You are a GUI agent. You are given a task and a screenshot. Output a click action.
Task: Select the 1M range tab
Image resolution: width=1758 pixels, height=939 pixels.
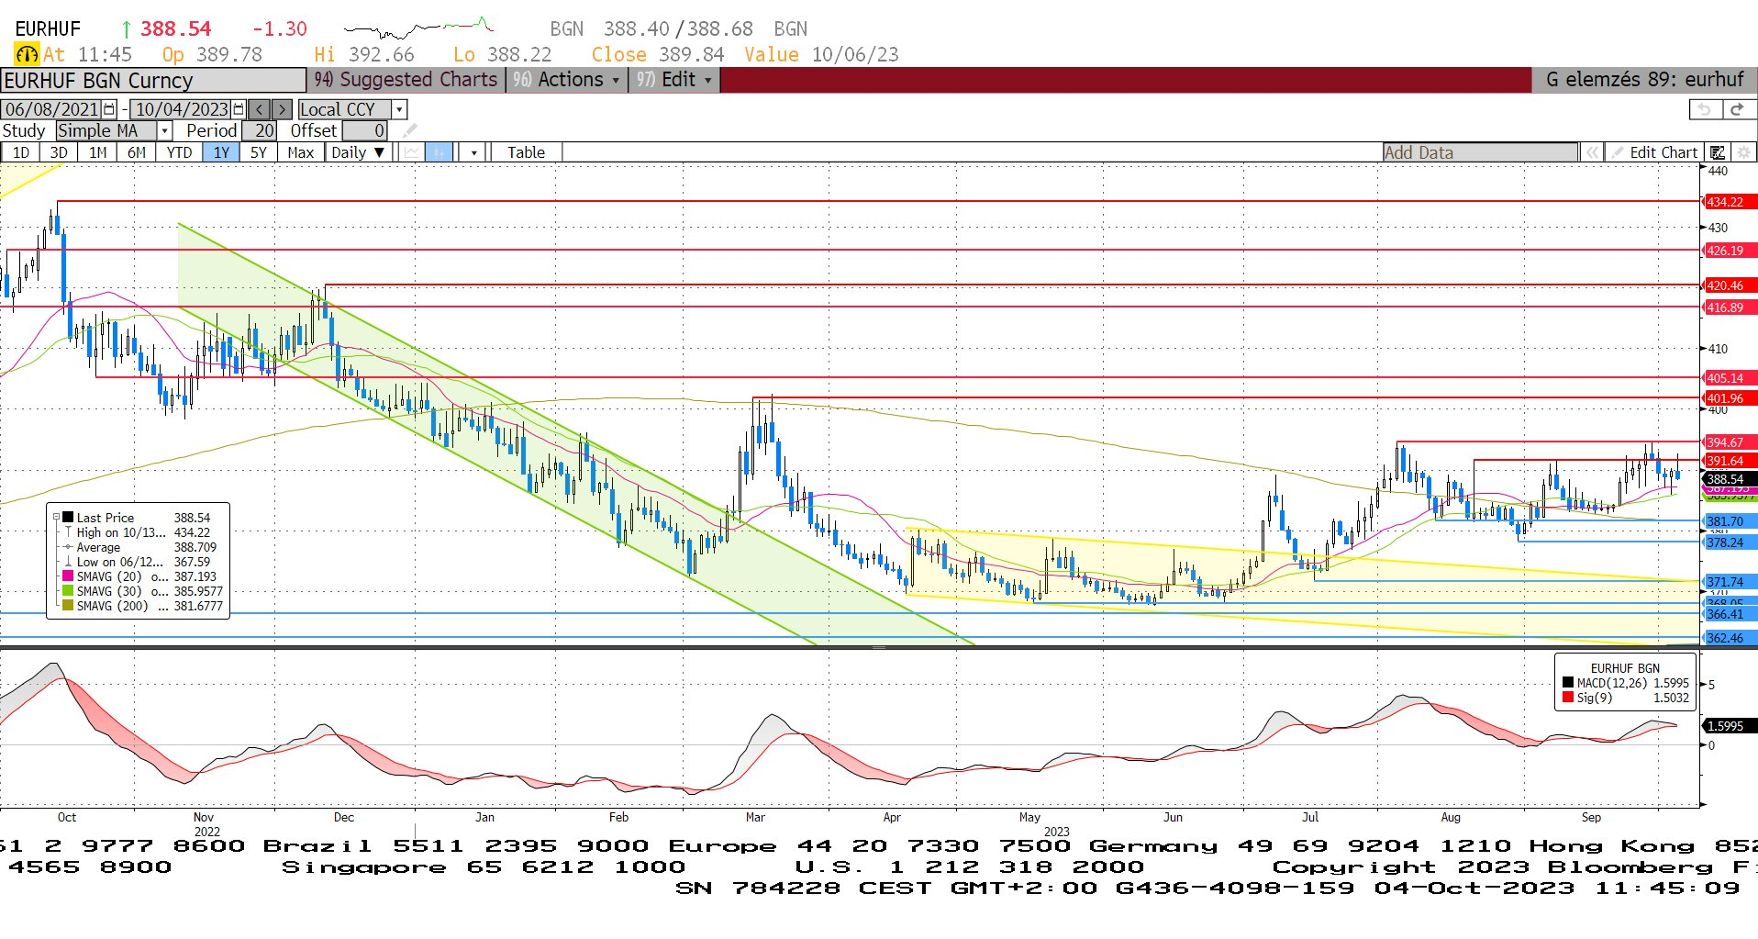(97, 152)
